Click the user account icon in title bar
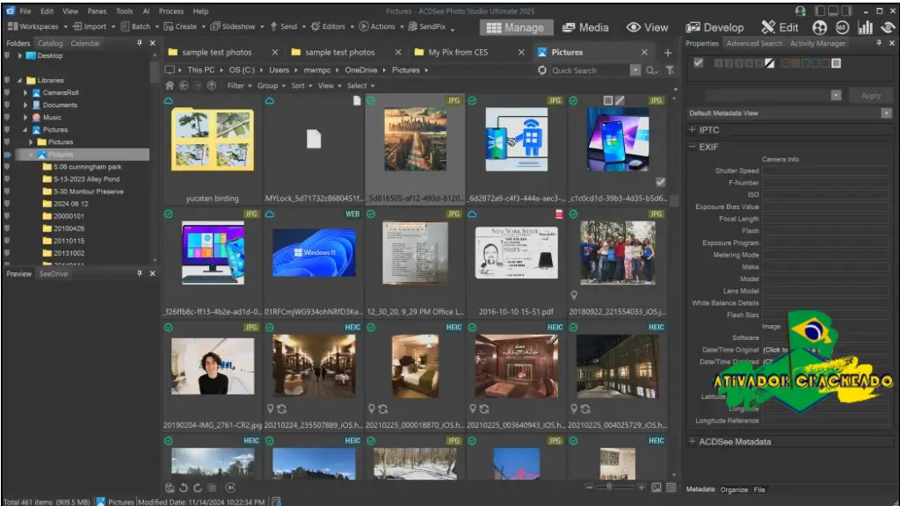This screenshot has width=900, height=506. pos(800,11)
